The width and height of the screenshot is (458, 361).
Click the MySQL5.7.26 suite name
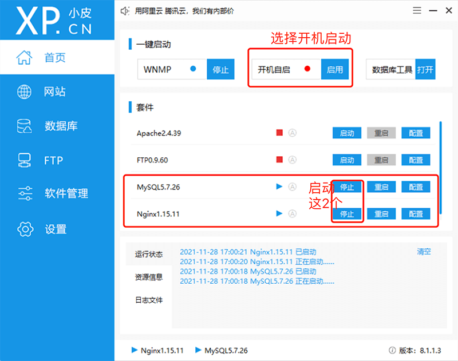(159, 187)
